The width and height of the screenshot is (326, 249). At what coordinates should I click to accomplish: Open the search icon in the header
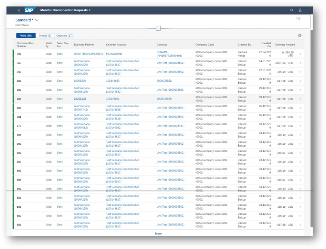pos(292,10)
